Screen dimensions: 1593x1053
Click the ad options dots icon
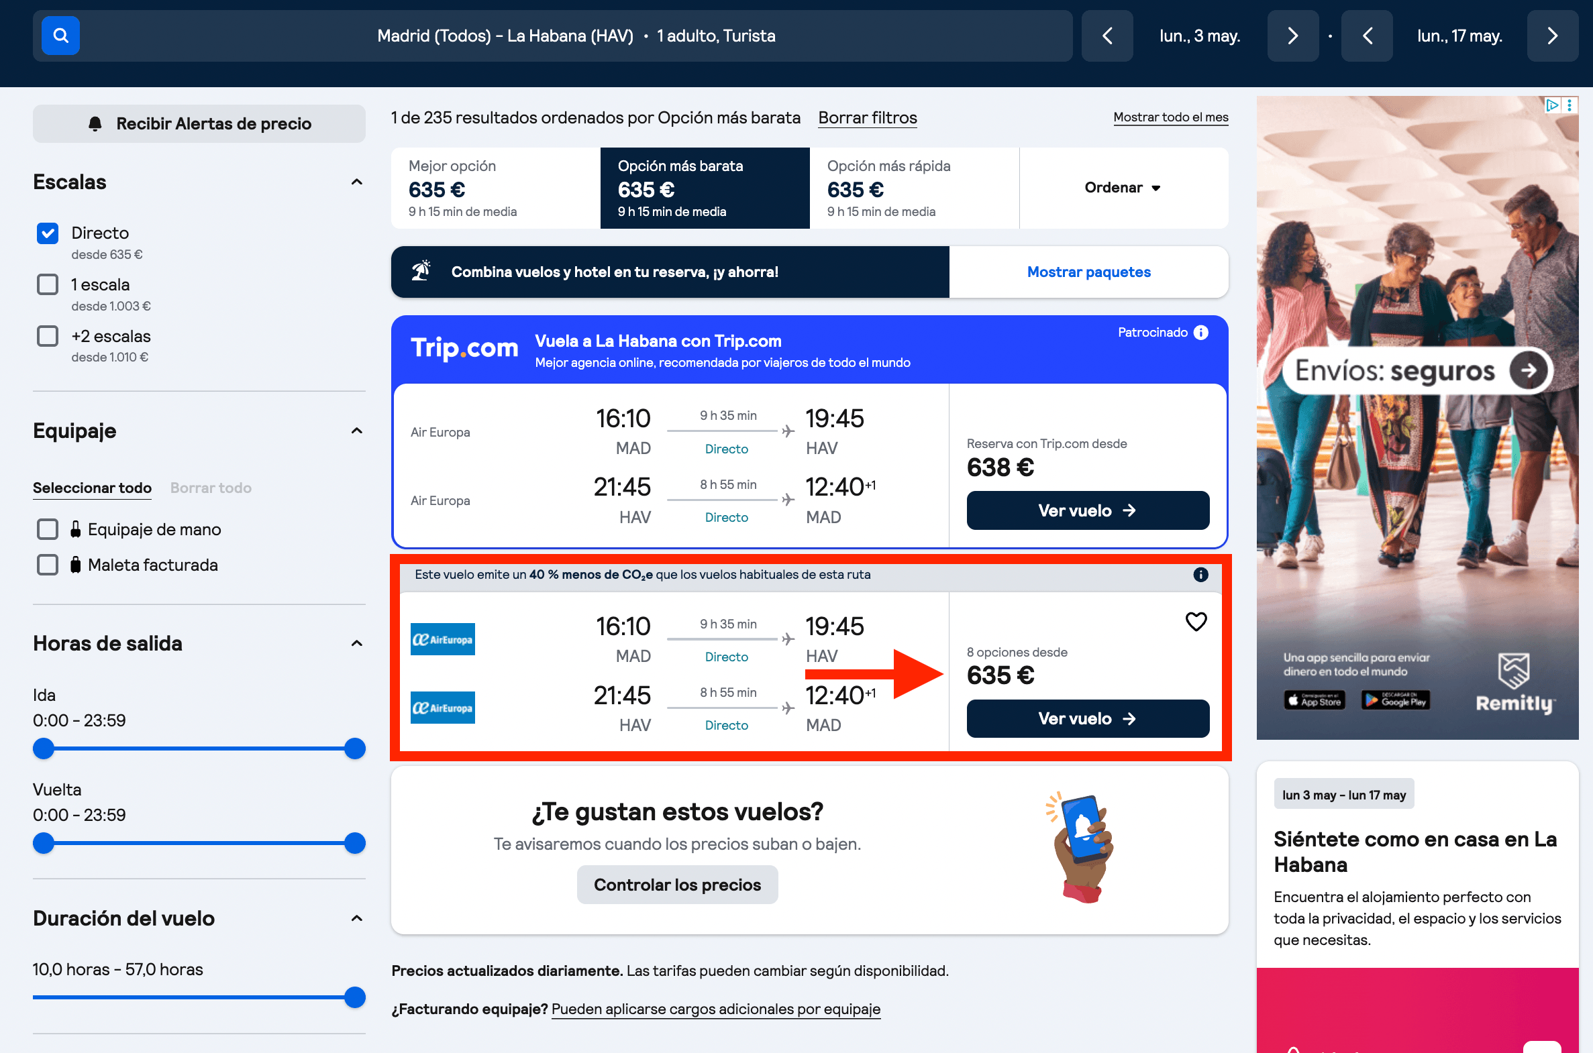[1570, 105]
